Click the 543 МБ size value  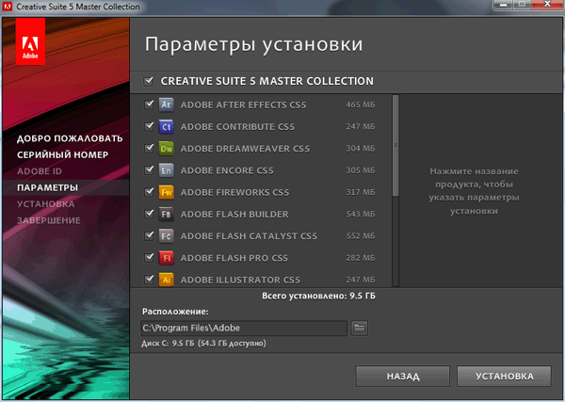(x=361, y=214)
